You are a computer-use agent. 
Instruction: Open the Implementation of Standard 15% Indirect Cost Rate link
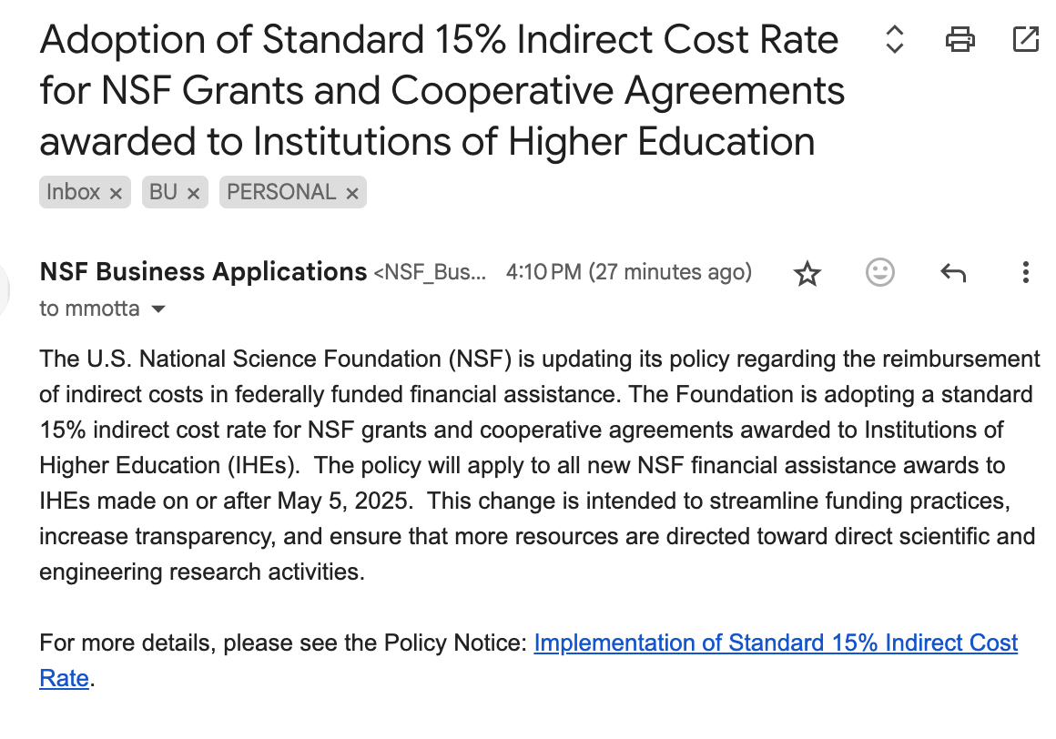[775, 643]
